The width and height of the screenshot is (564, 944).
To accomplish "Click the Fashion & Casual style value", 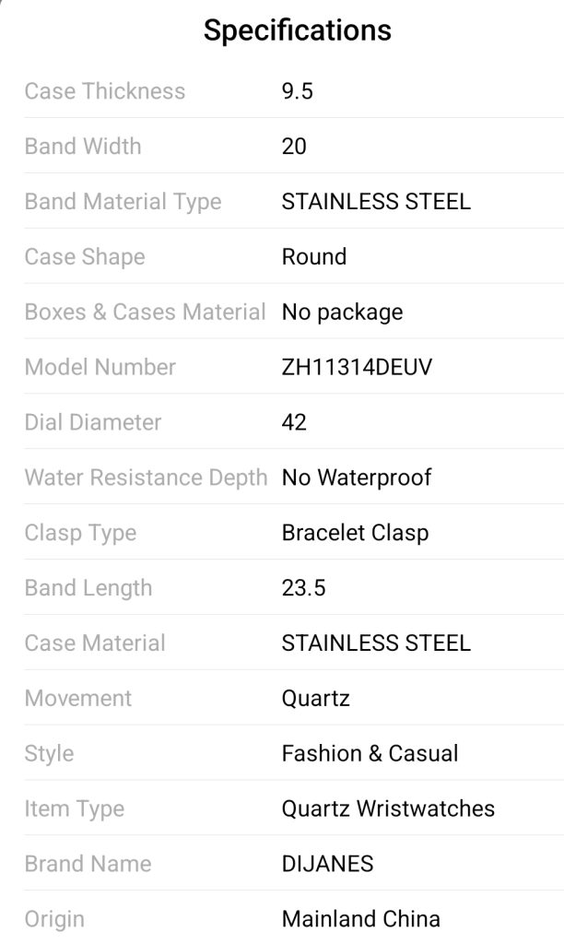I will [x=370, y=754].
